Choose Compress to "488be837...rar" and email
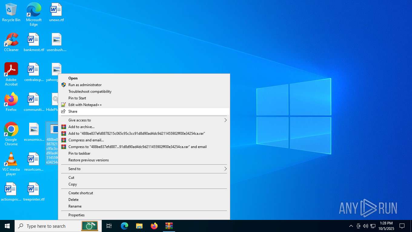412x232 pixels. point(144,147)
